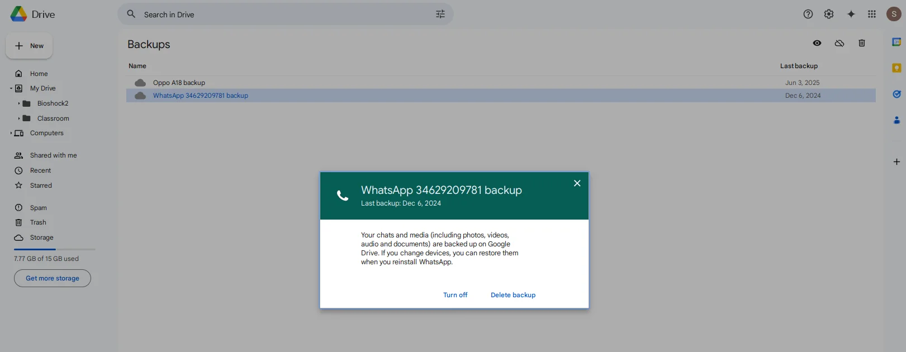Expand the Bioshock2 folder arrow

(x=18, y=103)
